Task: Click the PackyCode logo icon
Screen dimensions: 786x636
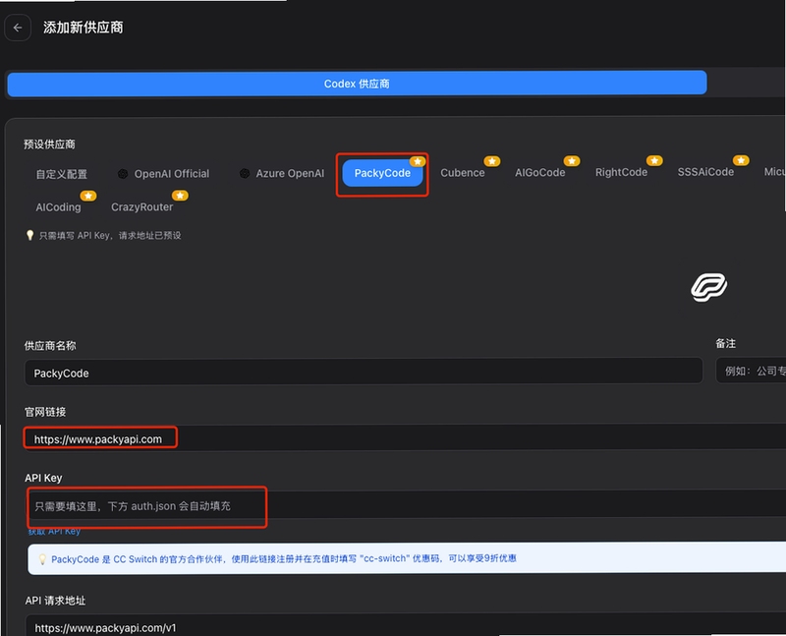Action: [708, 287]
